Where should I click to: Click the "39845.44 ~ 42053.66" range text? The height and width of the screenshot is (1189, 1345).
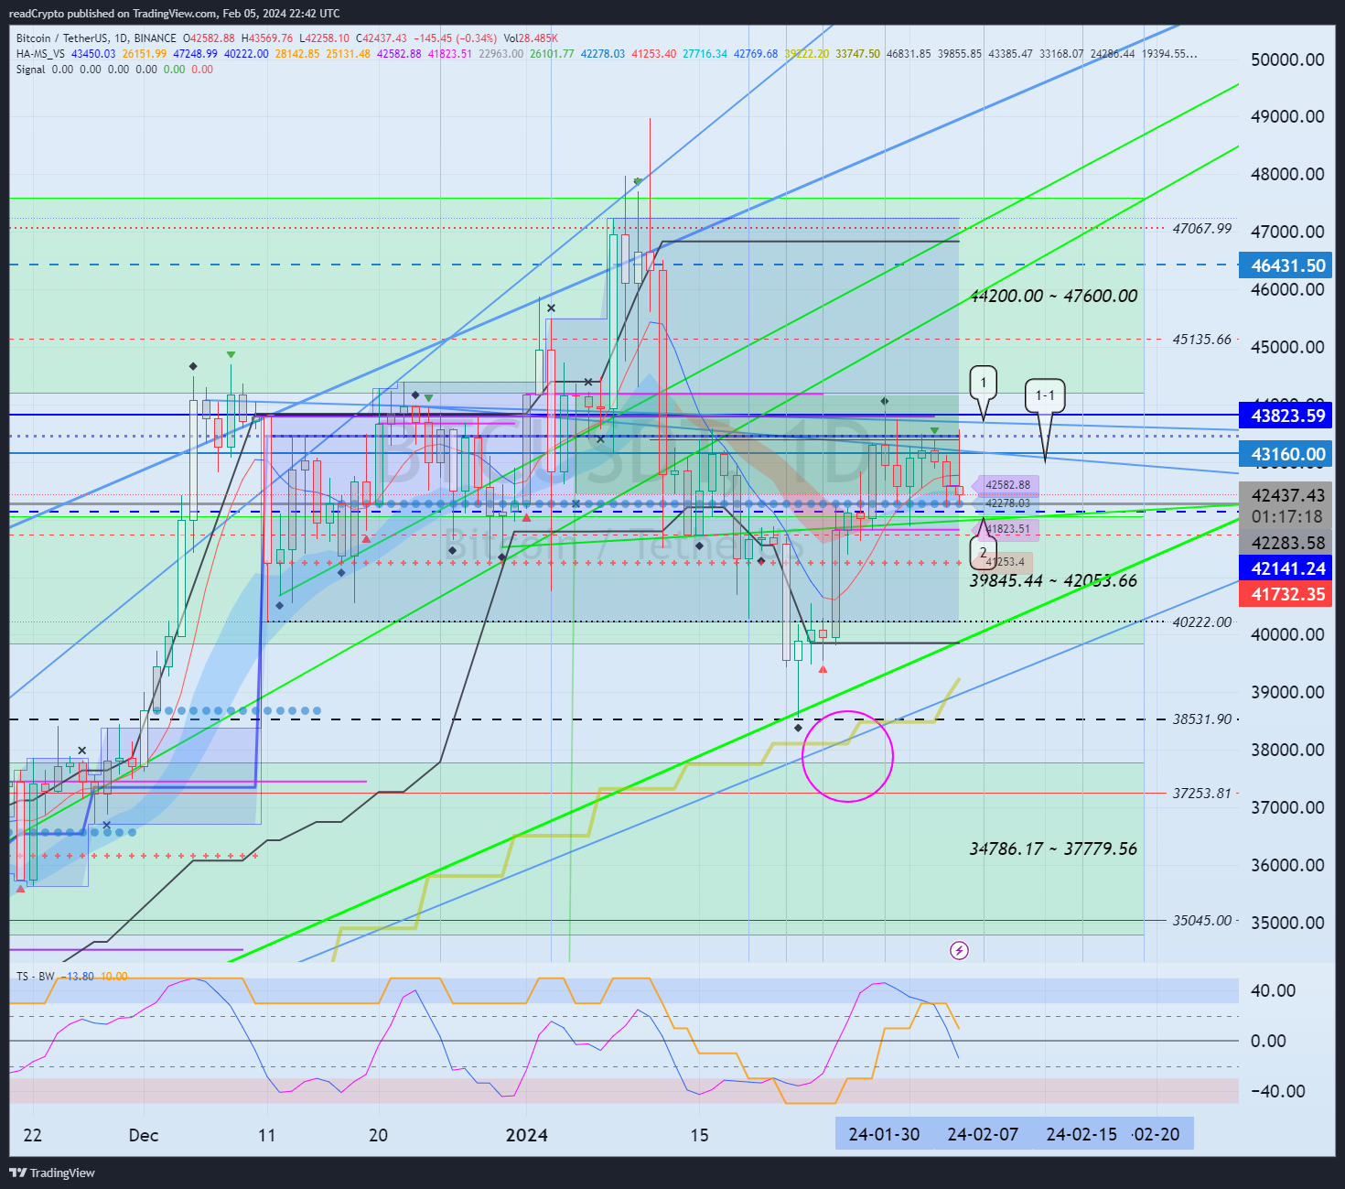point(1053,580)
